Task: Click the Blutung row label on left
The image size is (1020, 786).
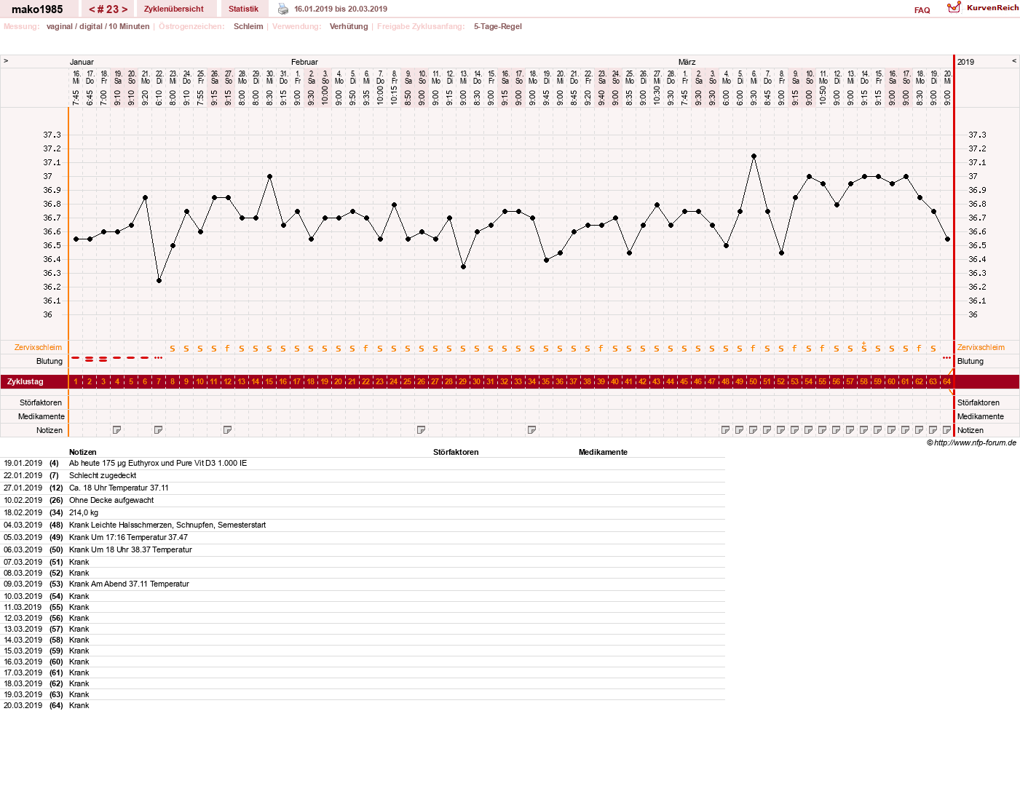Action: tap(50, 361)
